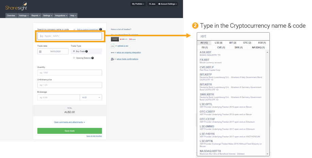Open the My Portfolio dropdown
Viewport: 312px width, 158px height.
(138, 4)
